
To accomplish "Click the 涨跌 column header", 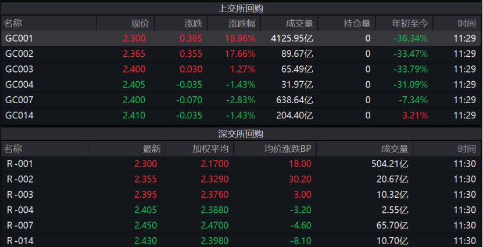I will pyautogui.click(x=193, y=23).
